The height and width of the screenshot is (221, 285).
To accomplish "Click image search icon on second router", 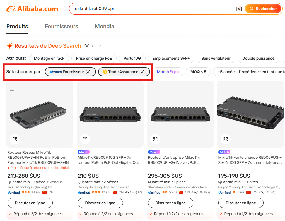I will tap(85, 139).
